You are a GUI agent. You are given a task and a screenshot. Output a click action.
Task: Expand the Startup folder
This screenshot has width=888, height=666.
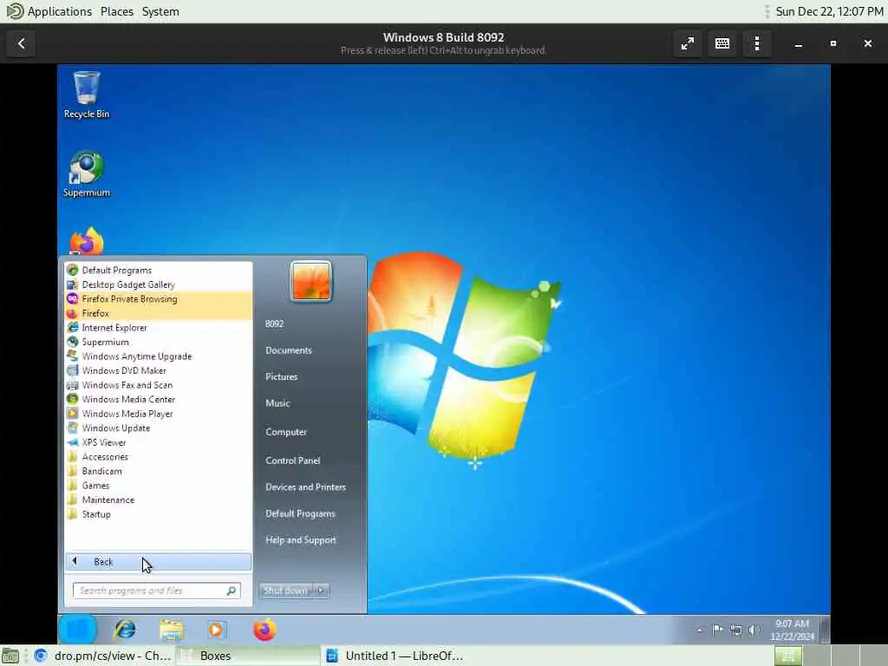click(158, 514)
